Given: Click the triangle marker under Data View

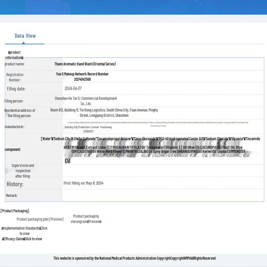Looking at the screenshot, I should point(23,43).
